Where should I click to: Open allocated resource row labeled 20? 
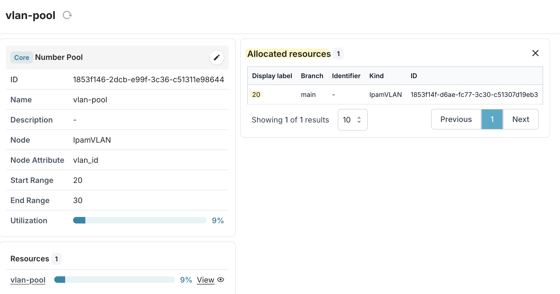coord(256,94)
